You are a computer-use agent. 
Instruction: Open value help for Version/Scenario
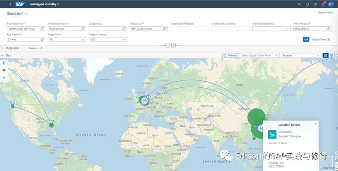[83, 29]
